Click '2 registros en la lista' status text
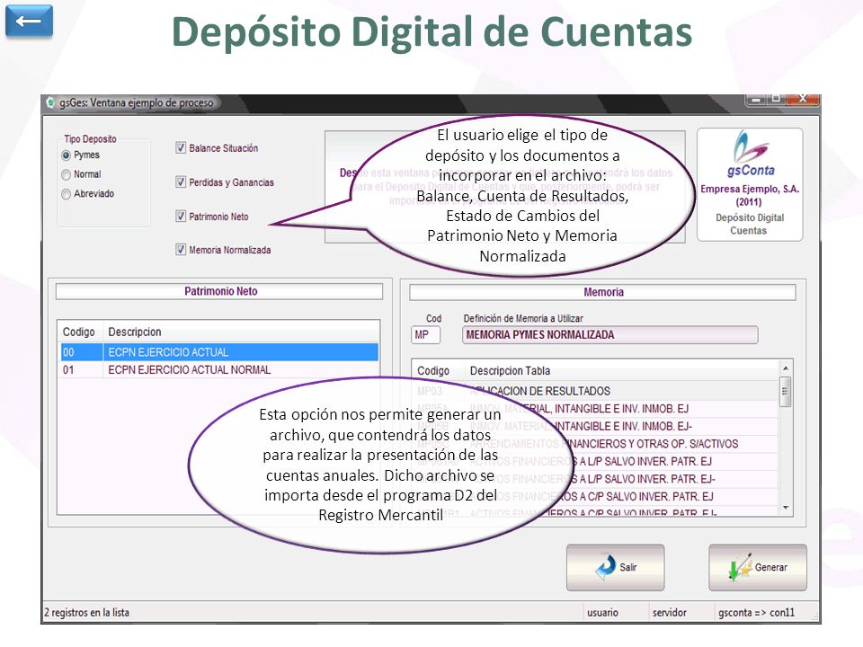The height and width of the screenshot is (647, 863). tap(87, 612)
